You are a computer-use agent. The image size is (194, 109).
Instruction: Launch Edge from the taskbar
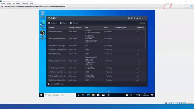88,95
